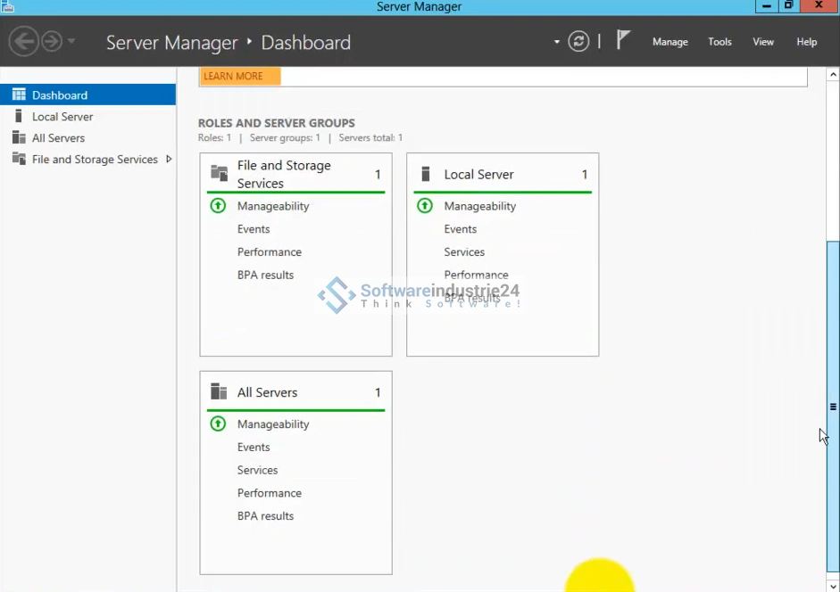This screenshot has width=840, height=592.
Task: Open the View menu
Action: [763, 42]
